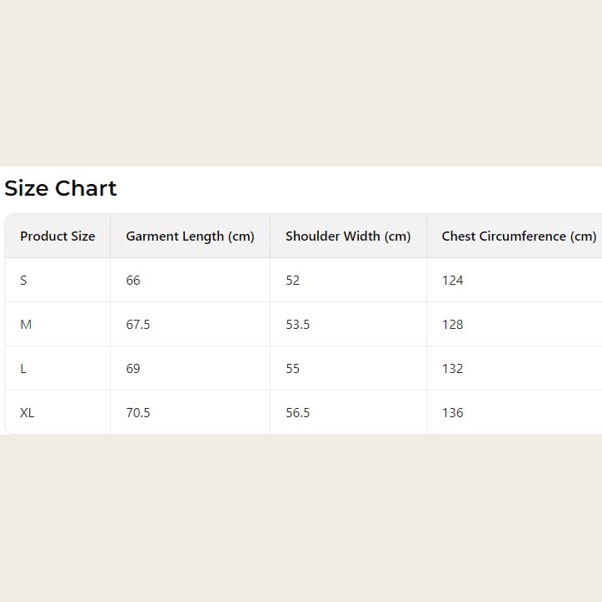Select the 132 chest circumference cell
Viewport: 602px width, 602px height.
pos(452,369)
